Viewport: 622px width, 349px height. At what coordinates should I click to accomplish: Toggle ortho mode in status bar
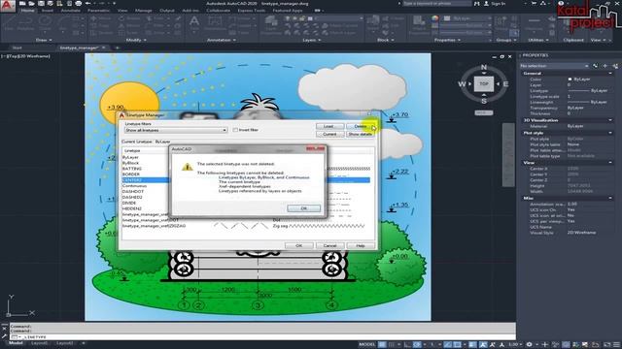407,345
